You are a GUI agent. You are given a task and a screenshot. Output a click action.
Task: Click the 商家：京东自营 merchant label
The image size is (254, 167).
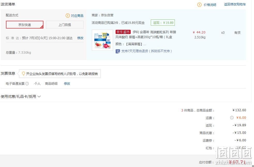pyautogui.click(x=102, y=15)
